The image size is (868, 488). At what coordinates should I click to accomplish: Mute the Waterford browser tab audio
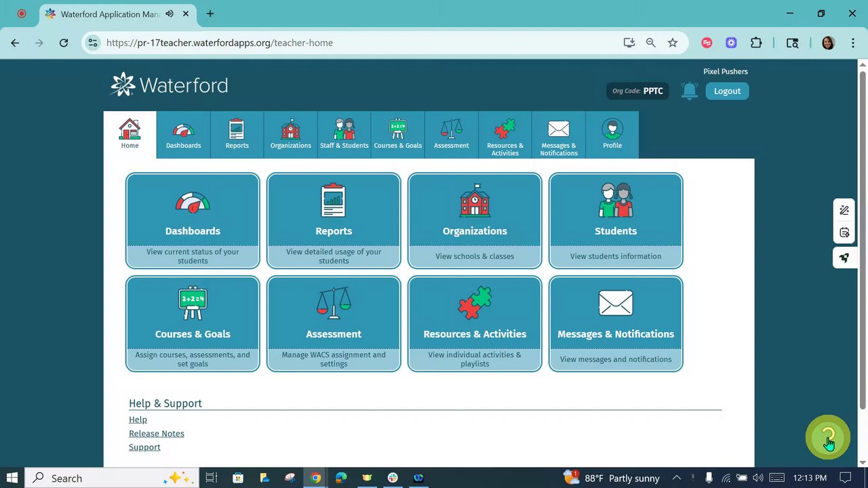pyautogui.click(x=169, y=14)
